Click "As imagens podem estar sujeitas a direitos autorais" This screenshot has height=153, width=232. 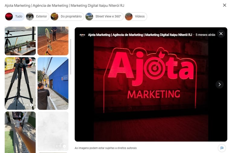106,148
